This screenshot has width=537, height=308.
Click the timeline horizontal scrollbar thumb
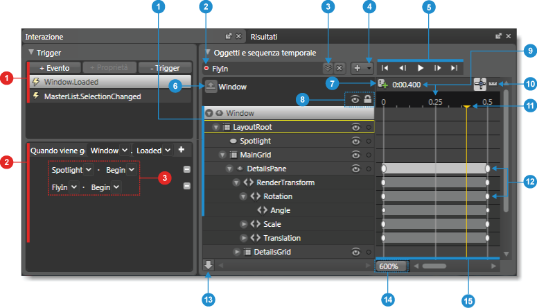tap(434, 266)
